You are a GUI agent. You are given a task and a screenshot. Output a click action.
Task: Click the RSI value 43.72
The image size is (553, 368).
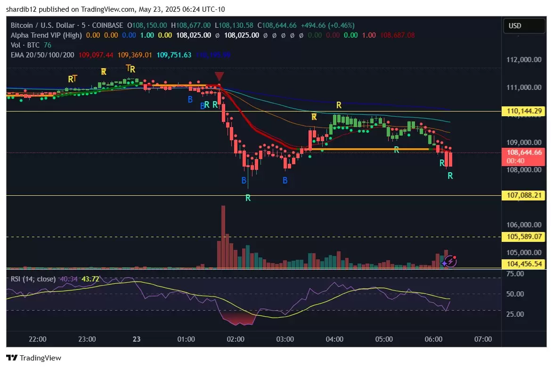90,279
